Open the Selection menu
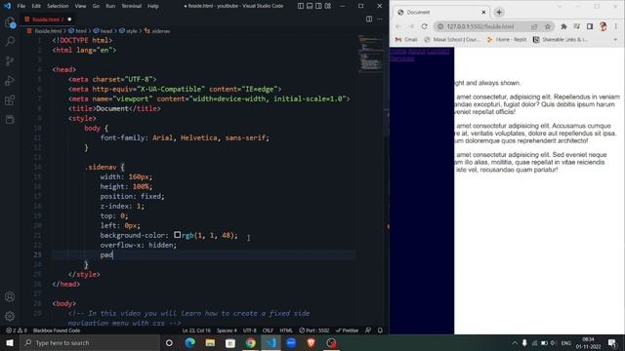Viewport: 625px width, 351px height. [58, 6]
